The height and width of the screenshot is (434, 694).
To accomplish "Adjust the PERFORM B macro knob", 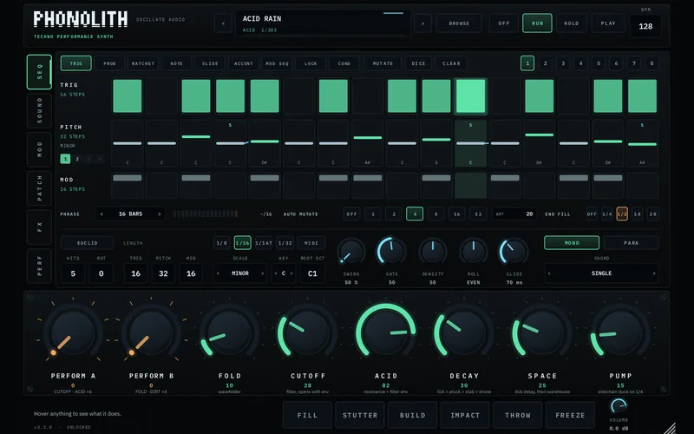I will [x=151, y=332].
